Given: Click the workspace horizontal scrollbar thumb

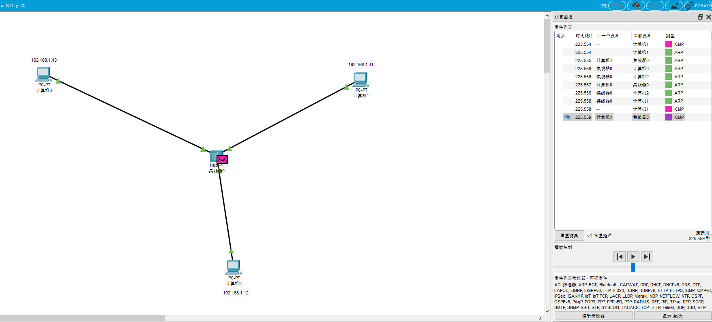Looking at the screenshot, I should pos(82,318).
